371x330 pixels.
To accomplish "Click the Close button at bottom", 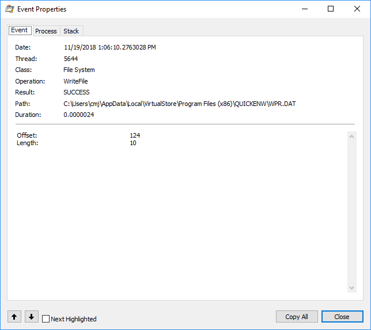I will [x=342, y=317].
